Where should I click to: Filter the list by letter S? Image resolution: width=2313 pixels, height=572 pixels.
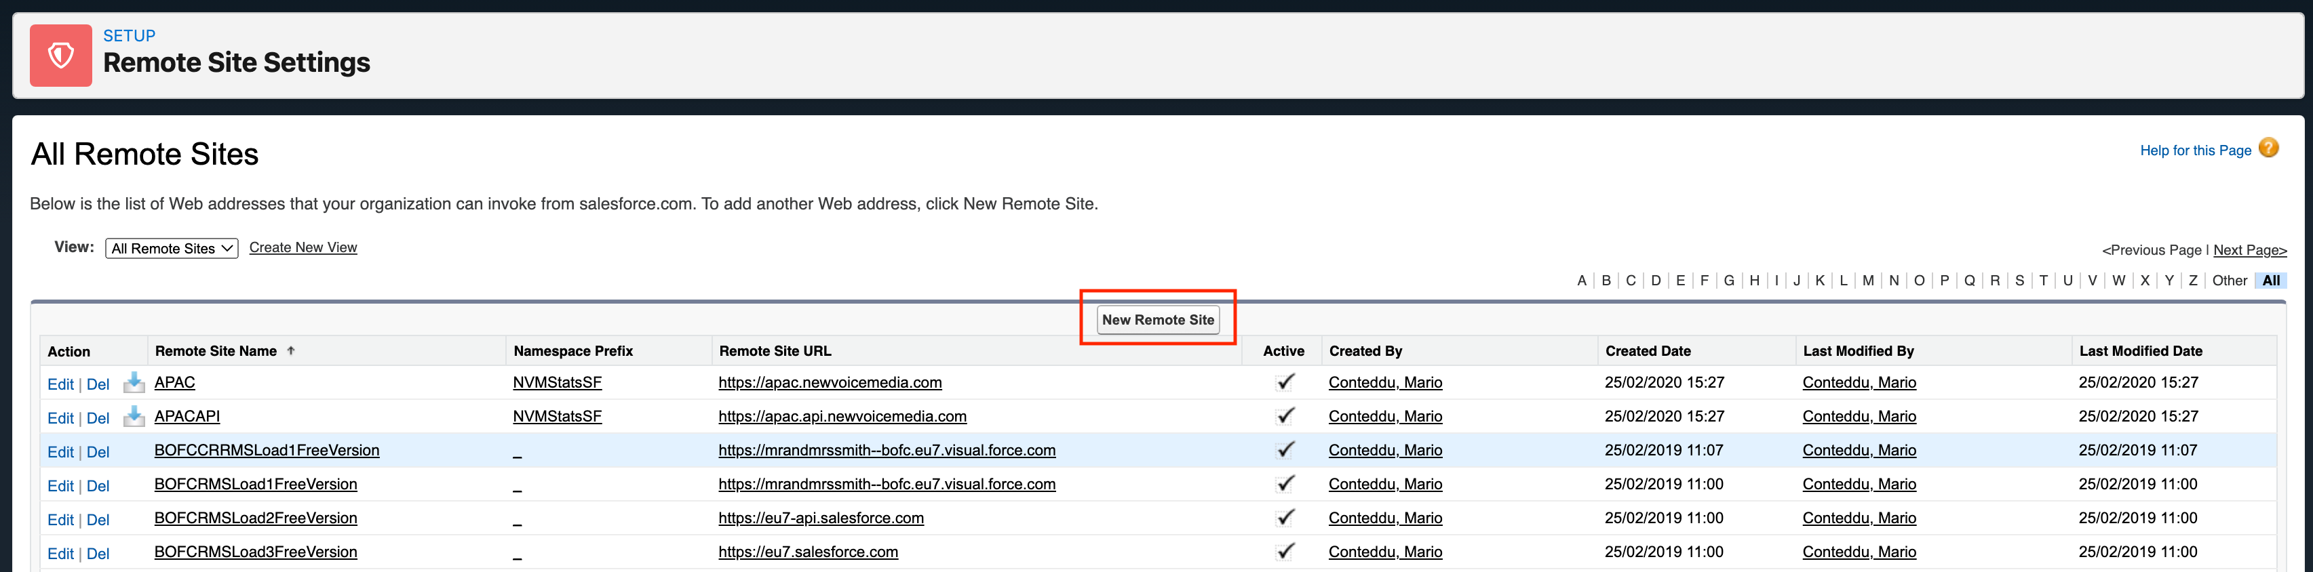[x=2019, y=281]
